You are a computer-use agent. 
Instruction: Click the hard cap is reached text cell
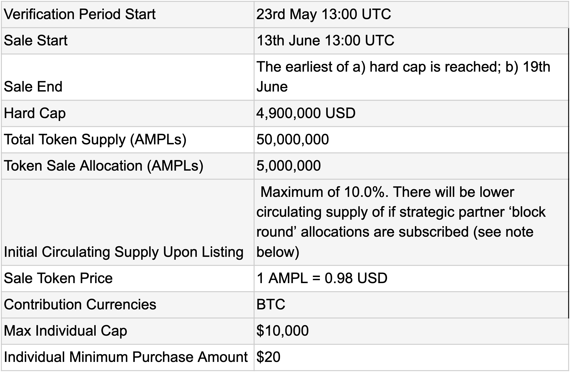(411, 77)
